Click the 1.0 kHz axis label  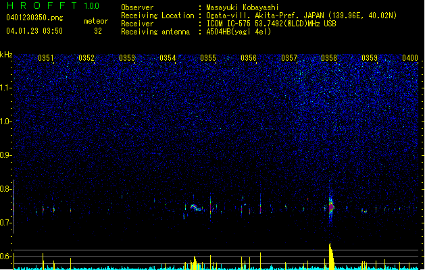[6, 122]
